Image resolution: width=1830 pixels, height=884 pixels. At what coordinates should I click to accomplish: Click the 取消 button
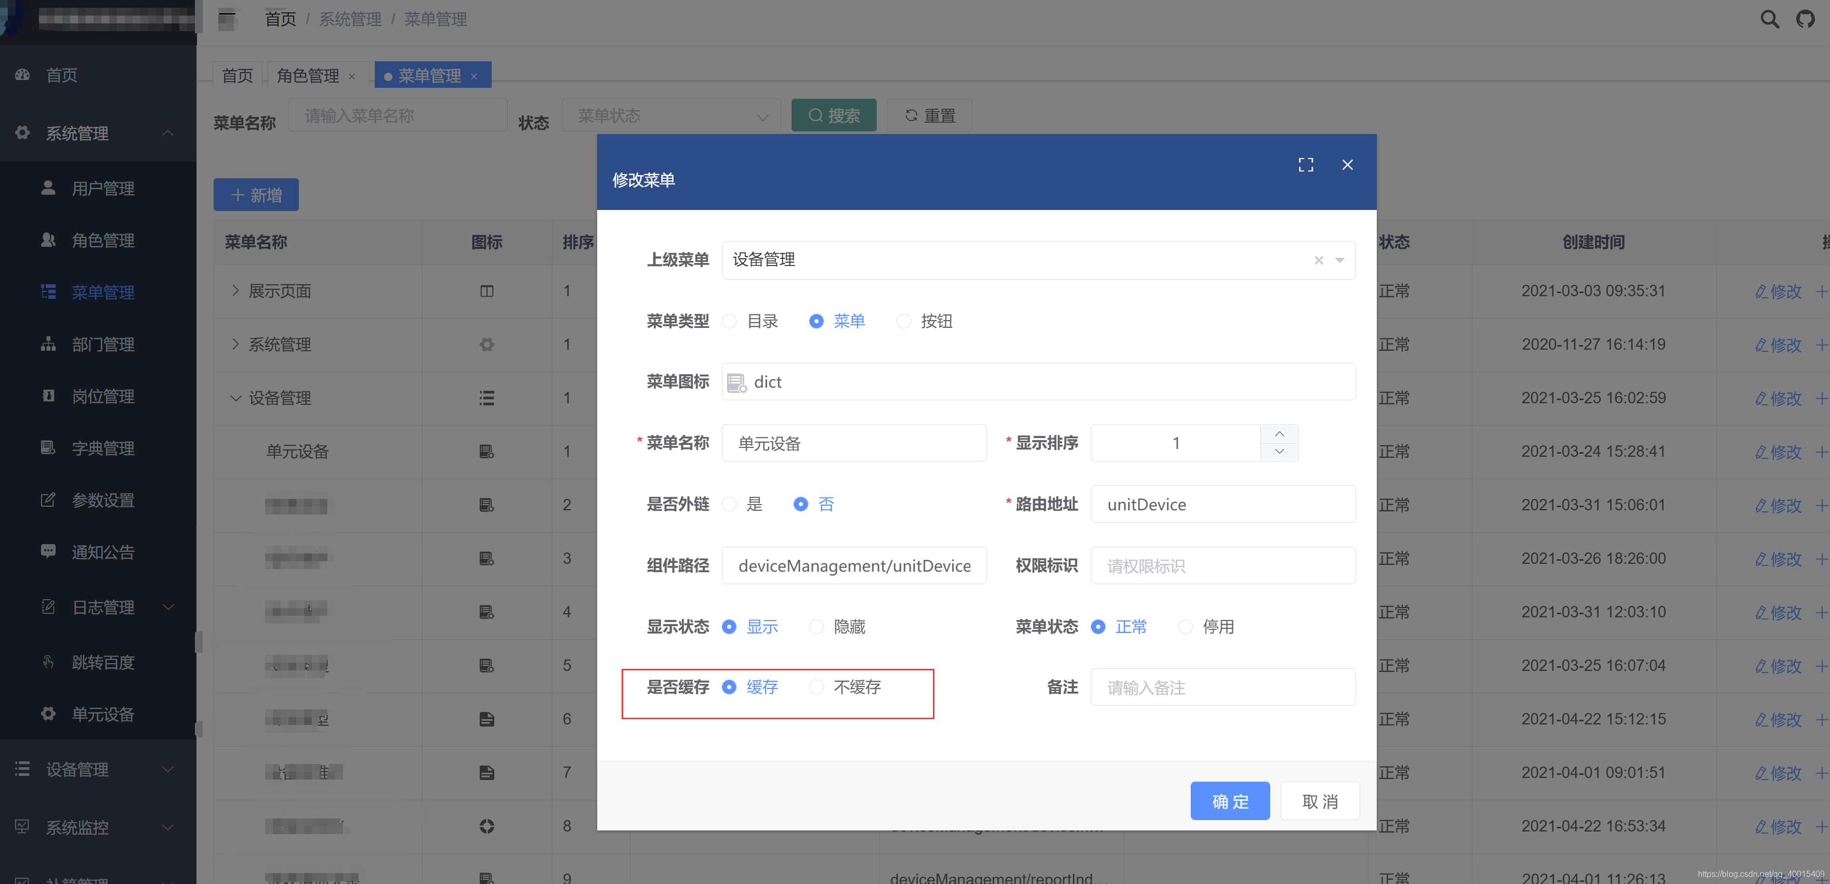(x=1320, y=801)
